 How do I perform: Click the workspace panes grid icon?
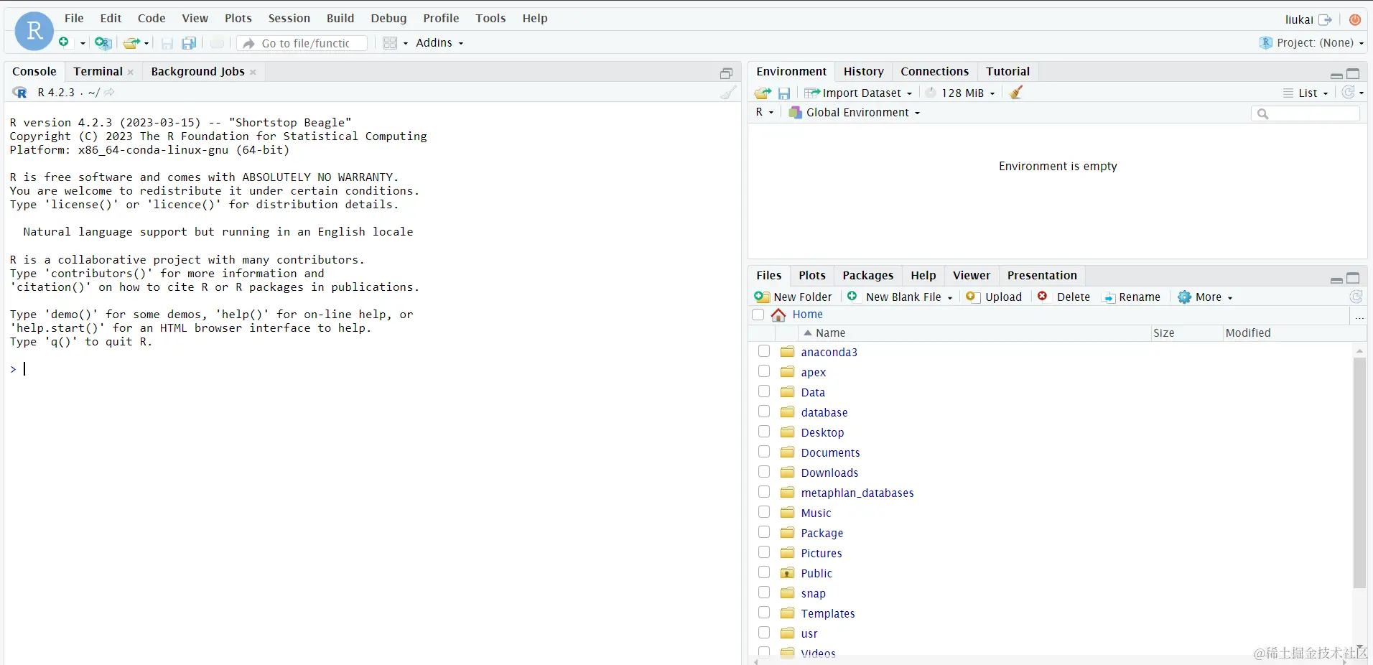coord(390,43)
